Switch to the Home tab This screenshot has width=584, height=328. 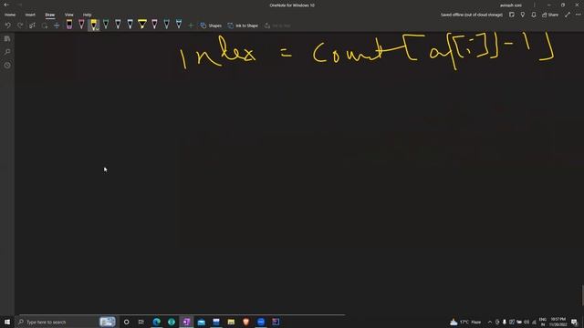pos(10,15)
